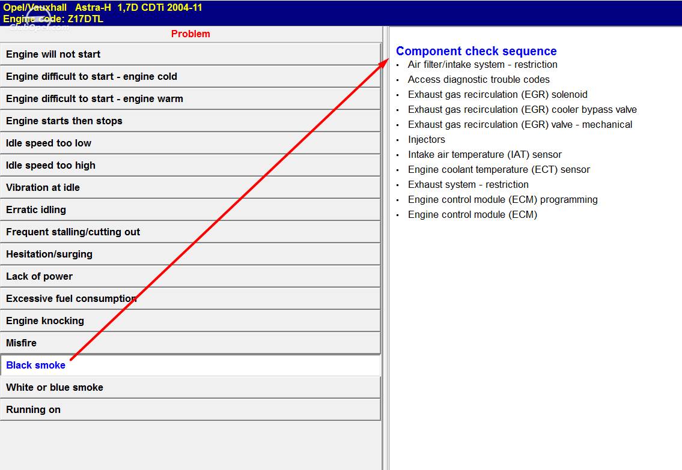
Task: Select 'Frequent stalling/cutting out' problem
Action: point(190,232)
